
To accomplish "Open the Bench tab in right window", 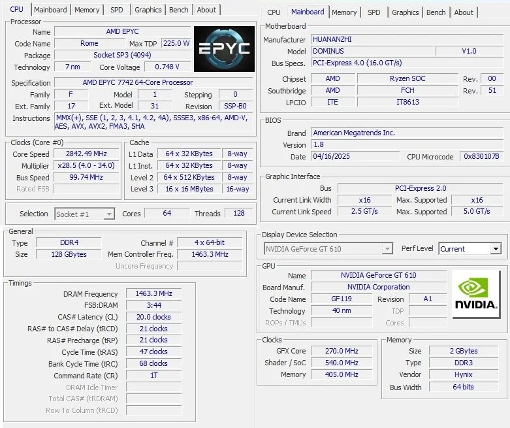I will (436, 12).
